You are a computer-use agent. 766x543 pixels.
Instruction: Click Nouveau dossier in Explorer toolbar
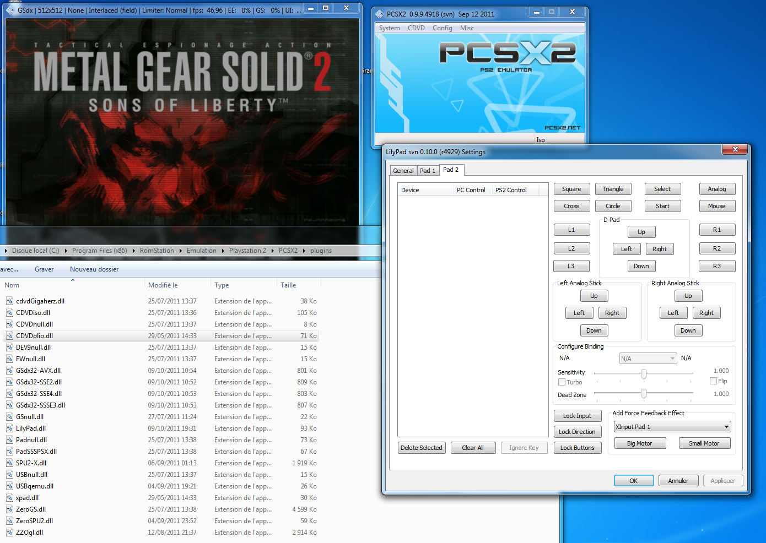[x=94, y=269]
